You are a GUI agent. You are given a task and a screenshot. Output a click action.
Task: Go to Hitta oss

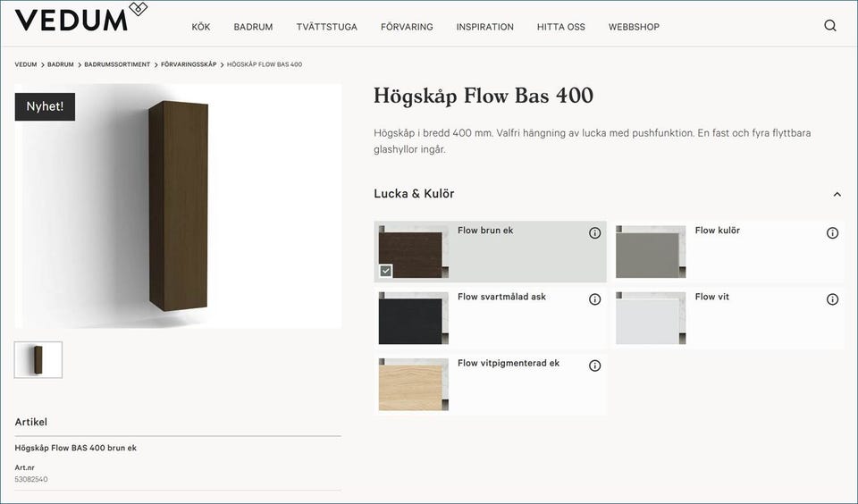(x=561, y=27)
